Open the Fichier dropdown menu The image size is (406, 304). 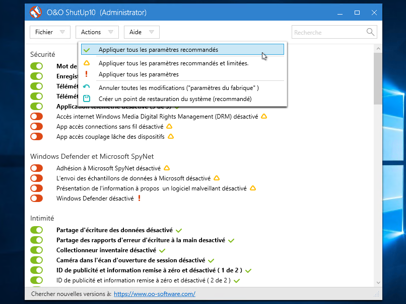tap(50, 32)
